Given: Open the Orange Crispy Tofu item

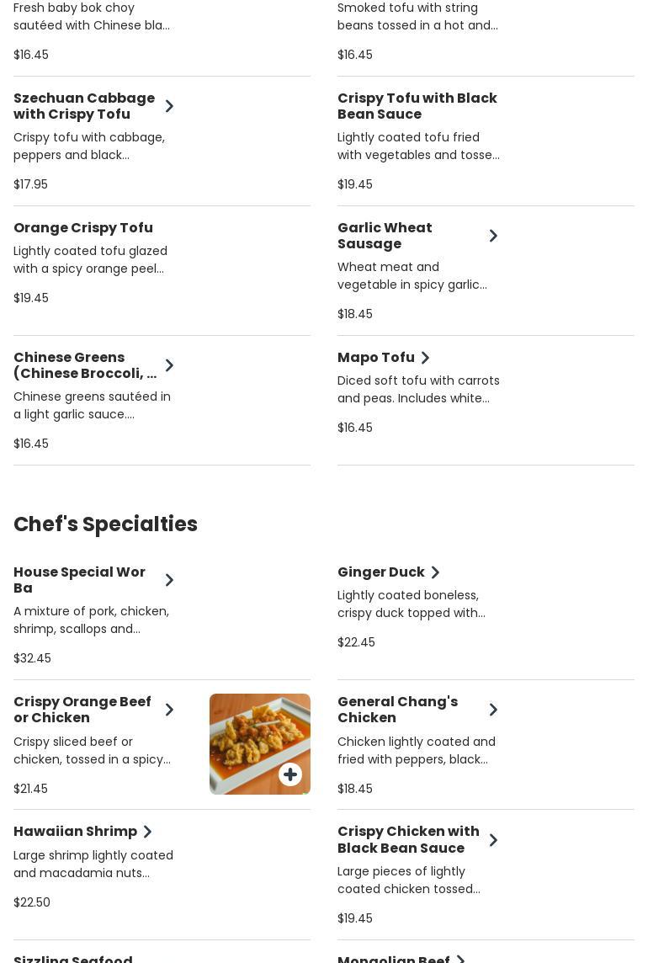Looking at the screenshot, I should (x=83, y=228).
